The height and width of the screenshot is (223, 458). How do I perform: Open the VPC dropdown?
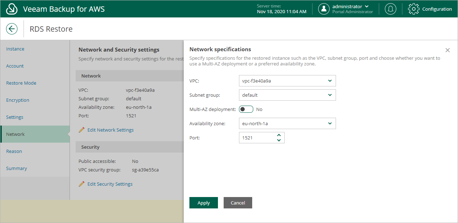point(287,81)
